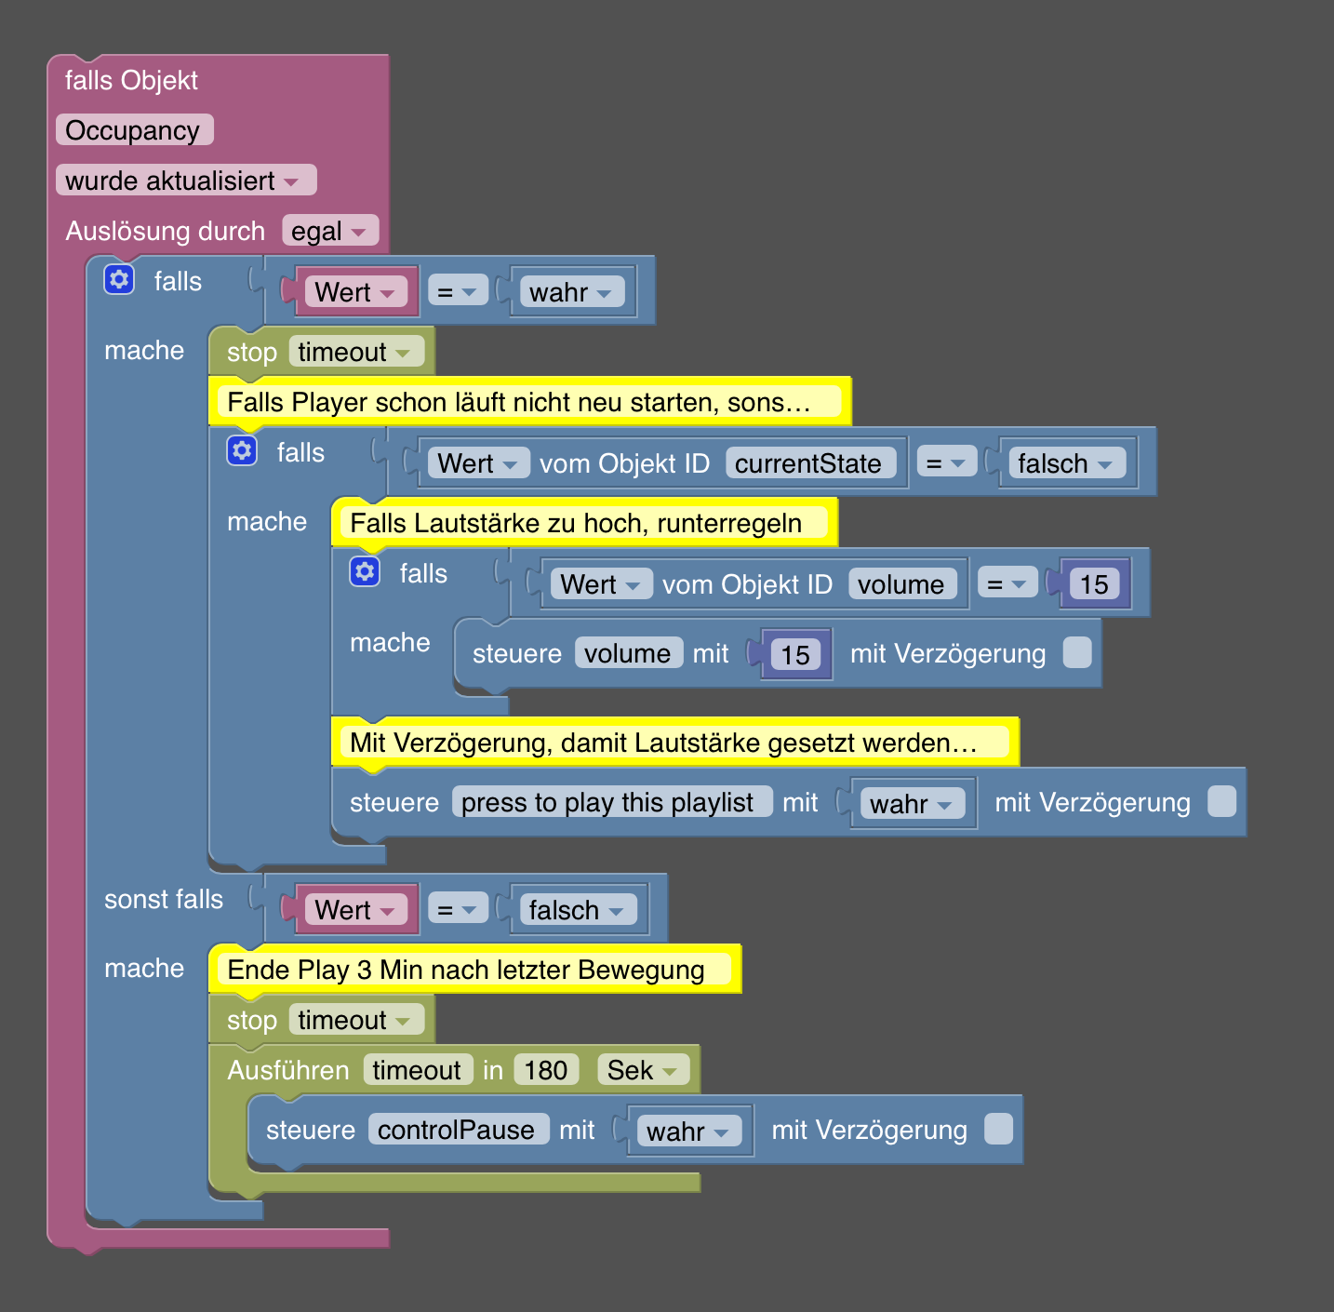This screenshot has width=1334, height=1312.
Task: Open Wert dropdown in sonst falls condition
Action: point(356,909)
